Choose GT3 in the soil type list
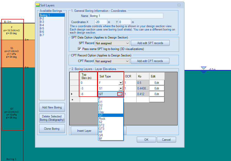 (x=111, y=129)
